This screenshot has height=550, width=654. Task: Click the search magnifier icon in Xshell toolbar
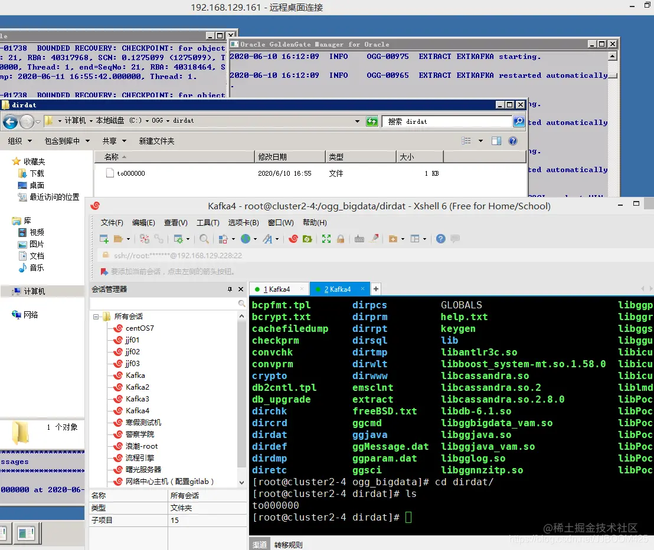point(204,239)
